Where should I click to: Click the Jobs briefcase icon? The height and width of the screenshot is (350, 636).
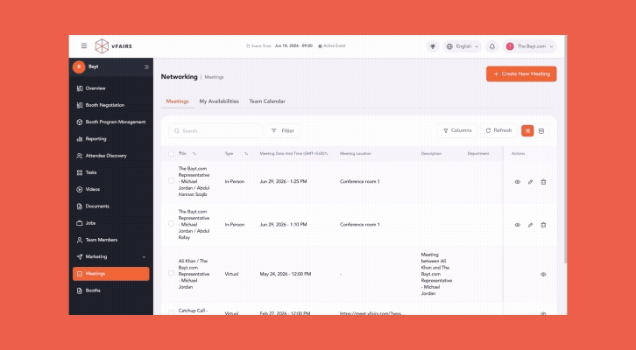[80, 223]
